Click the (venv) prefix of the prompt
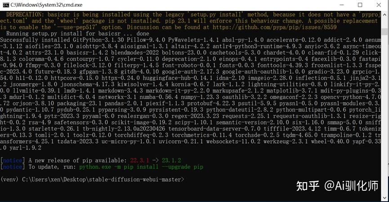 coord(9,180)
